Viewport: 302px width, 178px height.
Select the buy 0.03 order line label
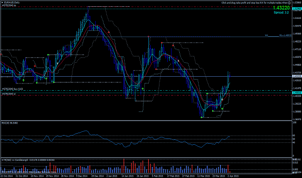tap(13, 89)
